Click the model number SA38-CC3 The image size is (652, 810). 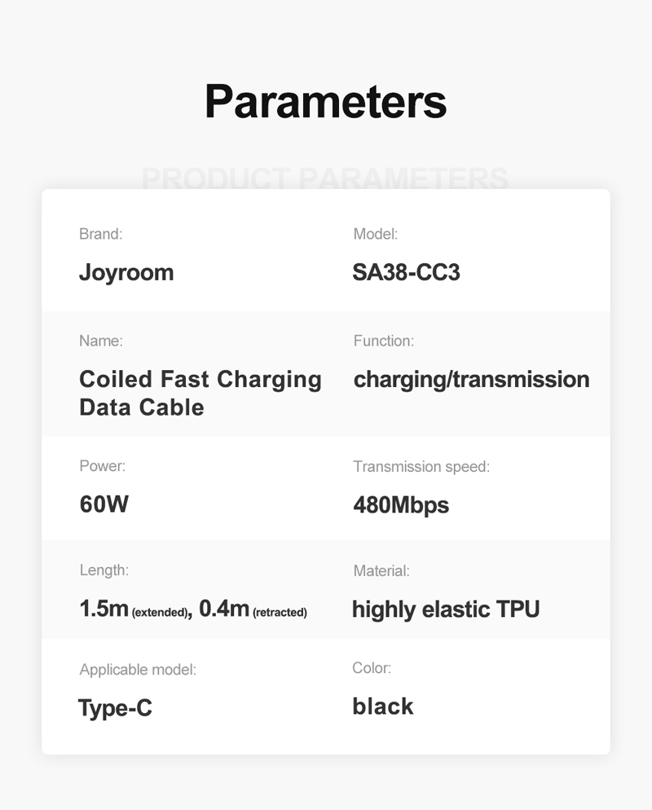pos(406,272)
